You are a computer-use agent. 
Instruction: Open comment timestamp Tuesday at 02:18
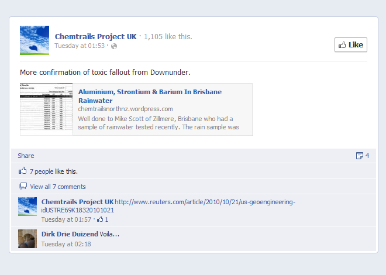[x=66, y=243]
